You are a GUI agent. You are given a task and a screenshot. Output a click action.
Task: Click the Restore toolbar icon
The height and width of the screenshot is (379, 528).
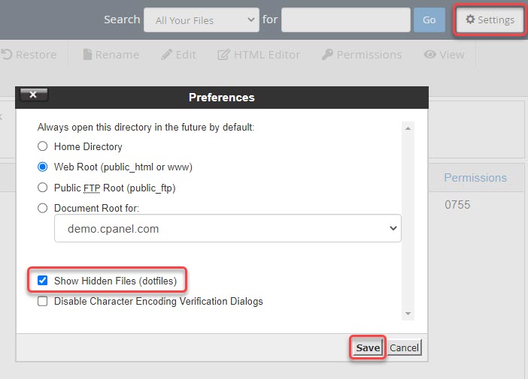coord(8,55)
